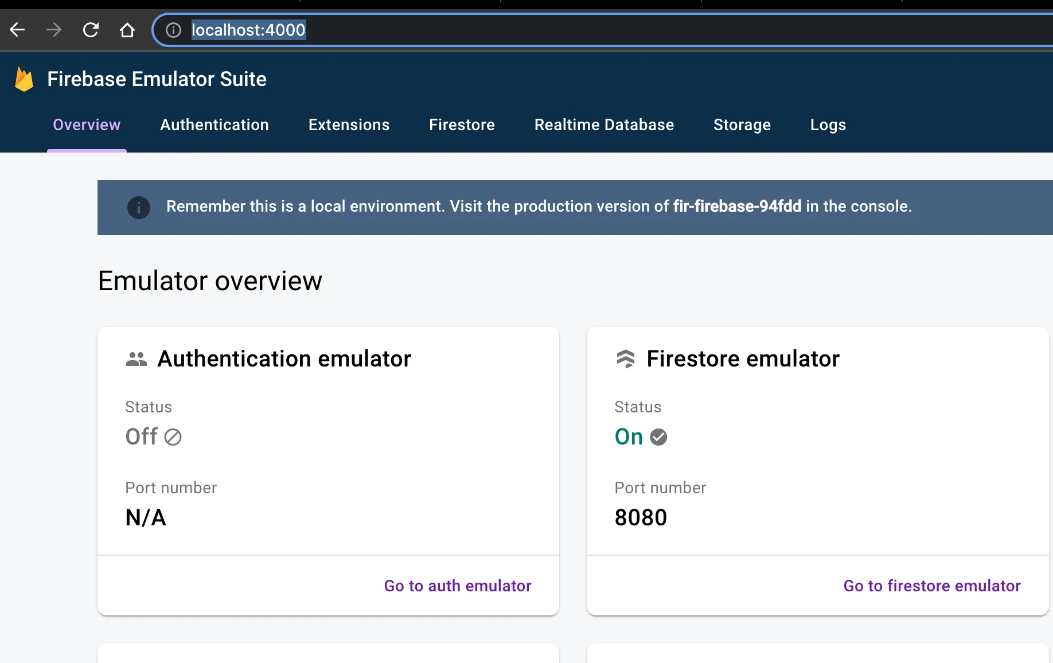Click the Authentication emulator people icon
The image size is (1053, 663).
pos(136,359)
